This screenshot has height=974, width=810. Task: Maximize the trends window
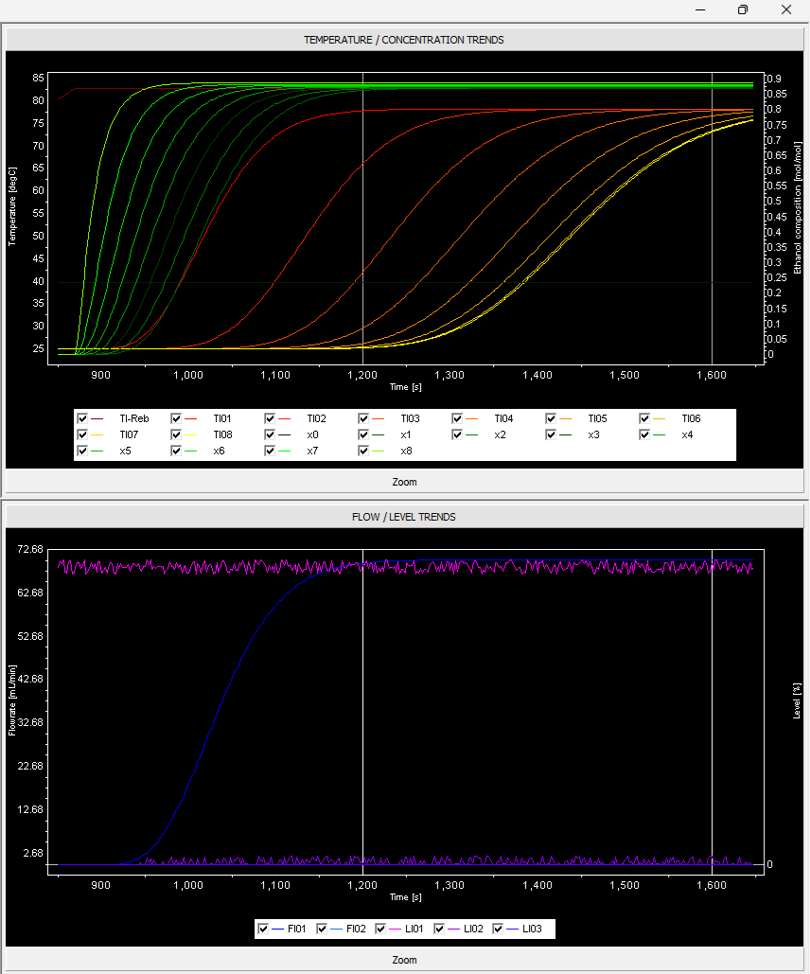tap(743, 9)
